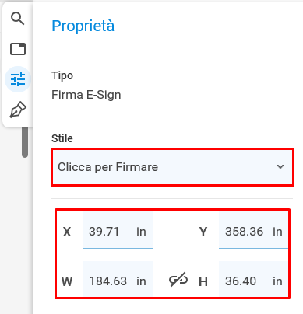
Task: Click the Firma E-Sign type text
Action: (x=86, y=95)
